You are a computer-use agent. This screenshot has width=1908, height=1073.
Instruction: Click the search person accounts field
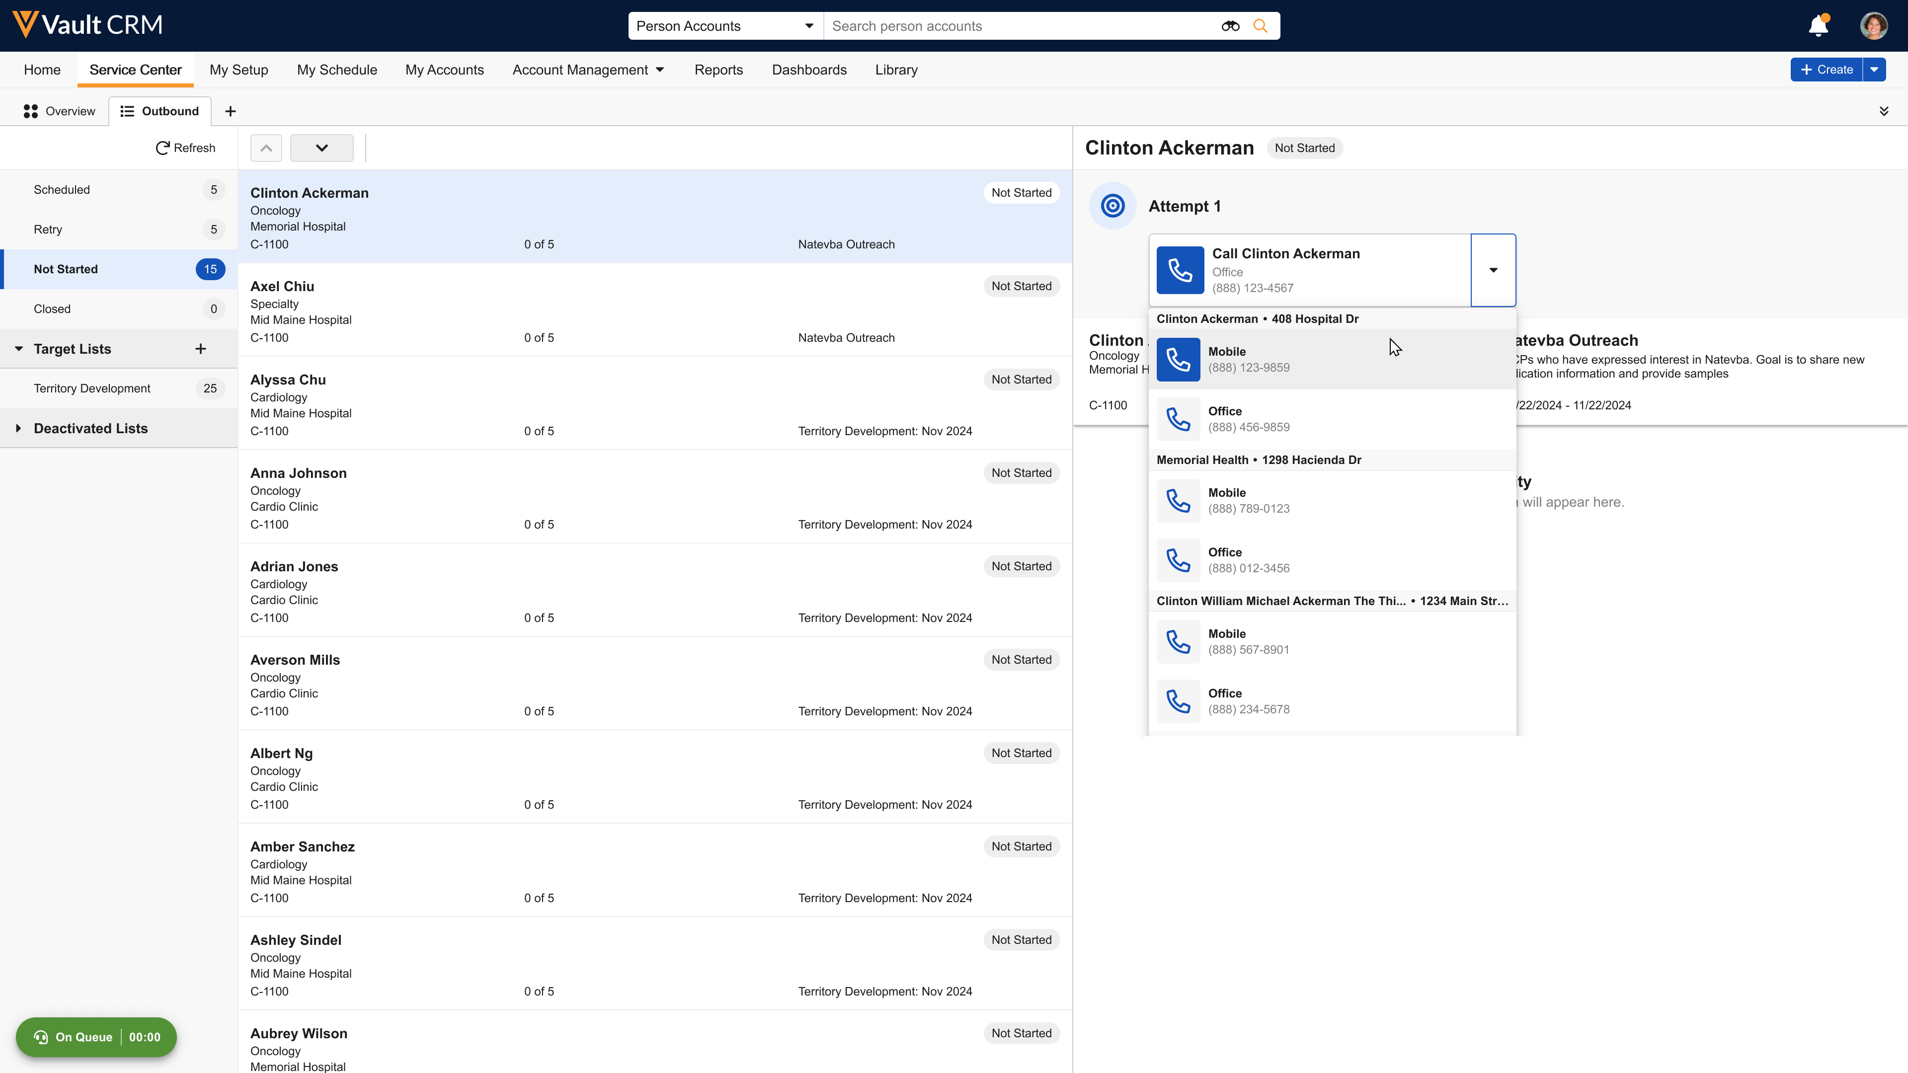1022,26
